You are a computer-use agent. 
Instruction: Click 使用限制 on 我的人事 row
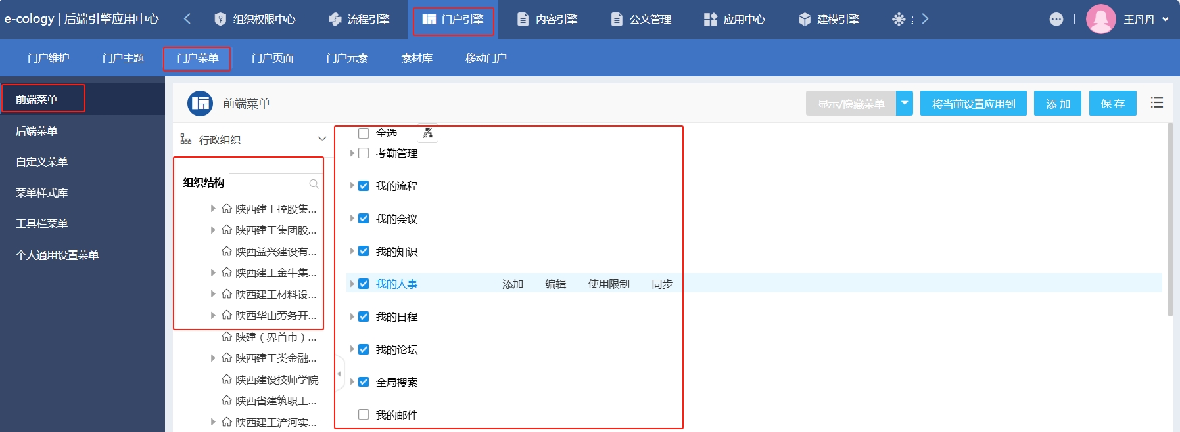609,284
